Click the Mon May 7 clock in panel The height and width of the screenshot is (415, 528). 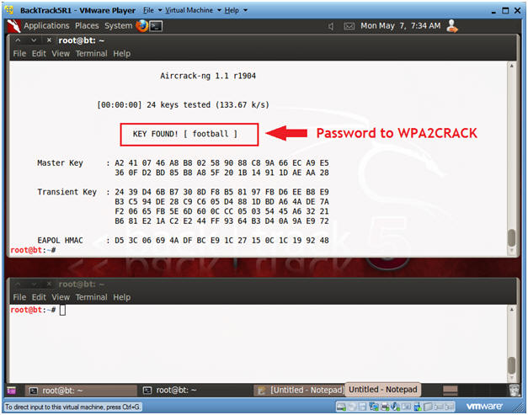coord(400,26)
